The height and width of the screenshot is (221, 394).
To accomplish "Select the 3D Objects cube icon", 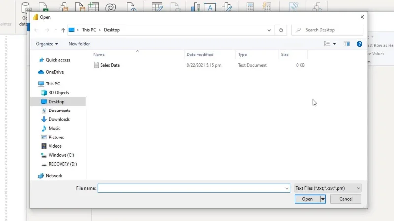I will tap(44, 93).
